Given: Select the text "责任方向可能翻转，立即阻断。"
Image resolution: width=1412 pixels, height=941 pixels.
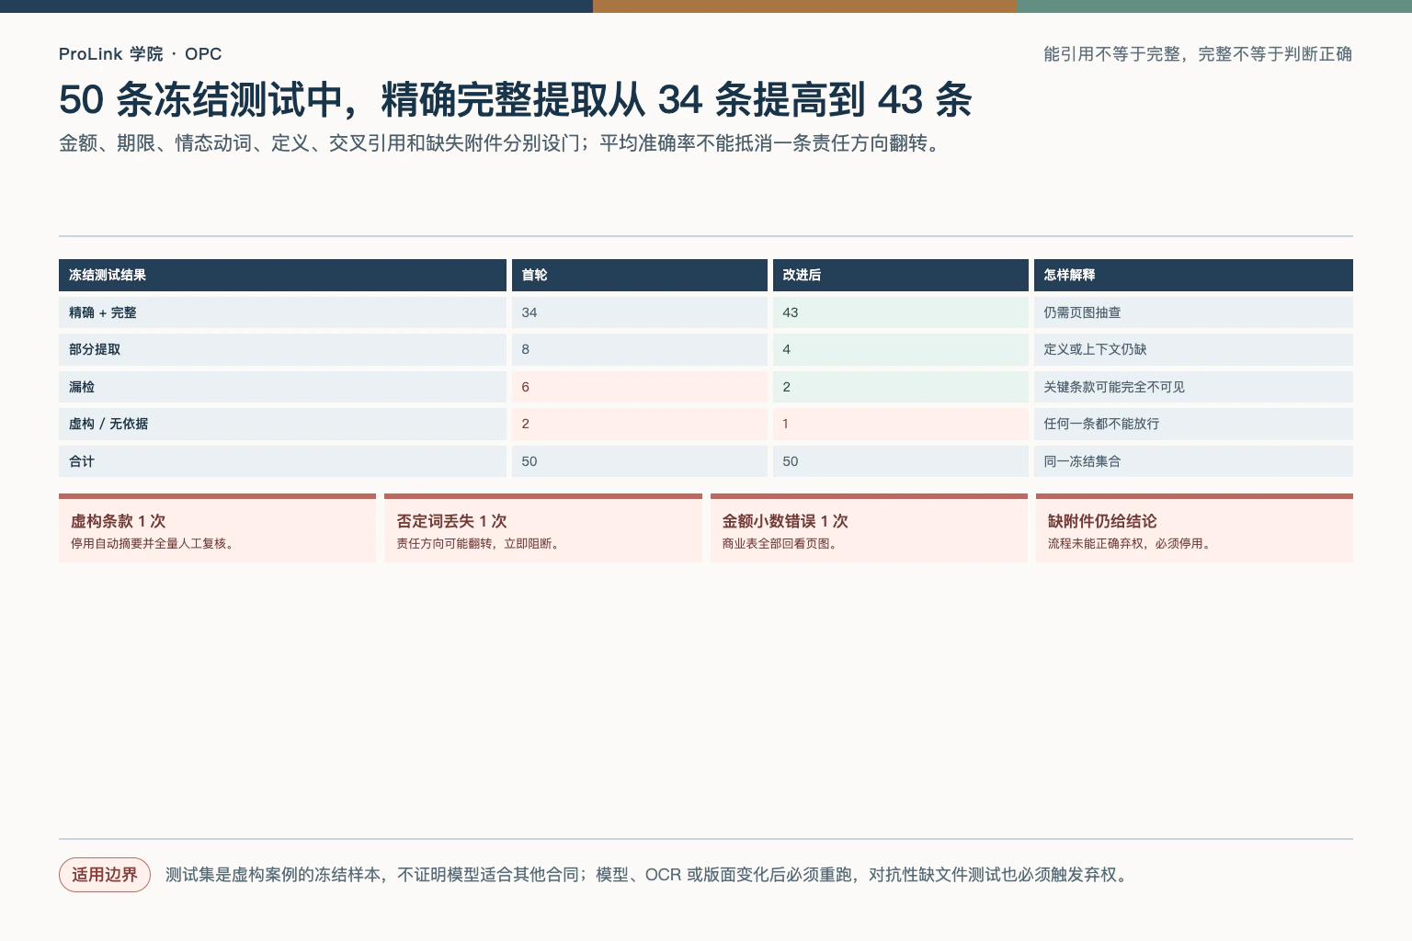Looking at the screenshot, I should (x=480, y=543).
